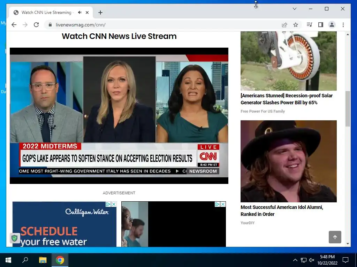Bookmark this page with the star
This screenshot has height=267, width=357.
(x=296, y=25)
